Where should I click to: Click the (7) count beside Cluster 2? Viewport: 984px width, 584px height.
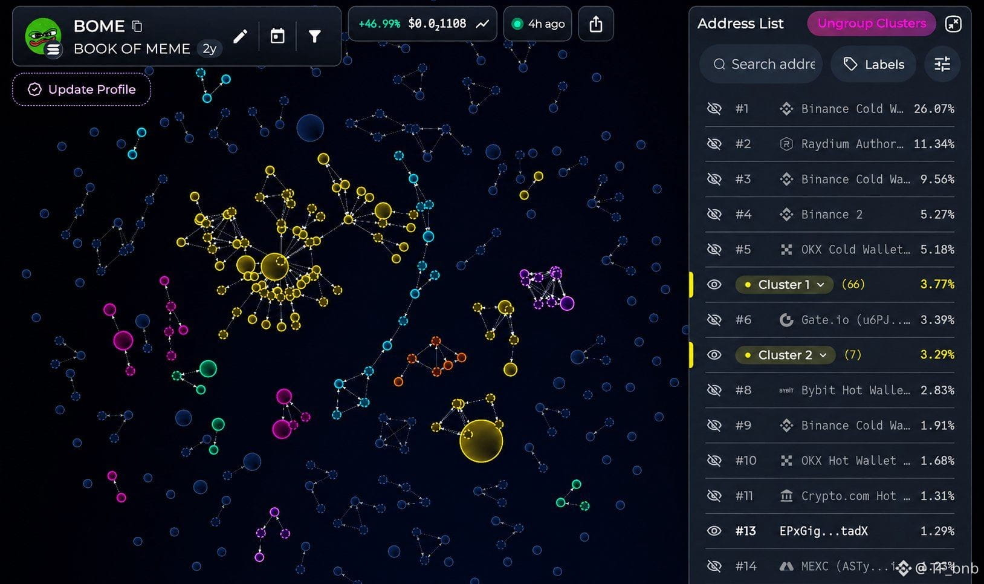[852, 355]
